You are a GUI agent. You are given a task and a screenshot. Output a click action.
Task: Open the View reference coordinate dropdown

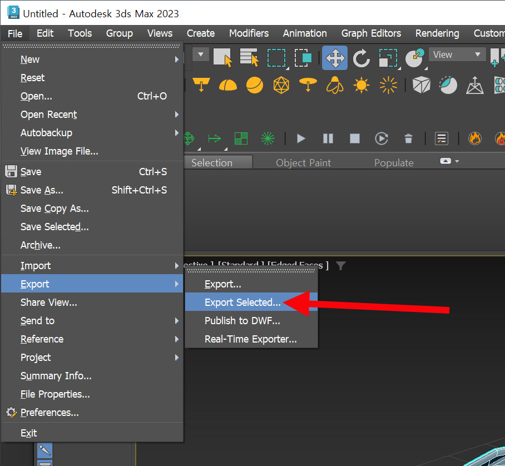[x=457, y=54]
